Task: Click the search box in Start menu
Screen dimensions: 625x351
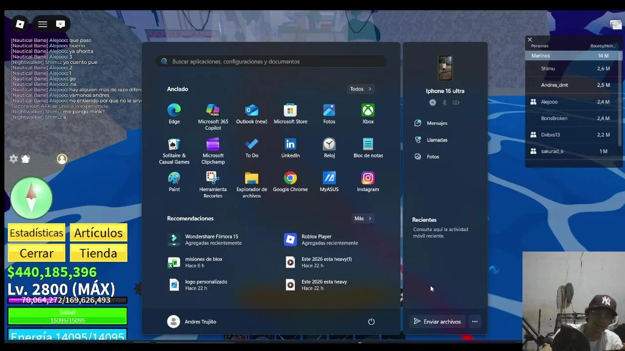Action: pos(271,61)
